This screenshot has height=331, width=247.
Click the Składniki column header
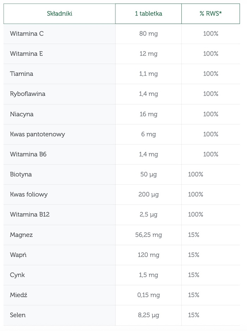coord(59,14)
